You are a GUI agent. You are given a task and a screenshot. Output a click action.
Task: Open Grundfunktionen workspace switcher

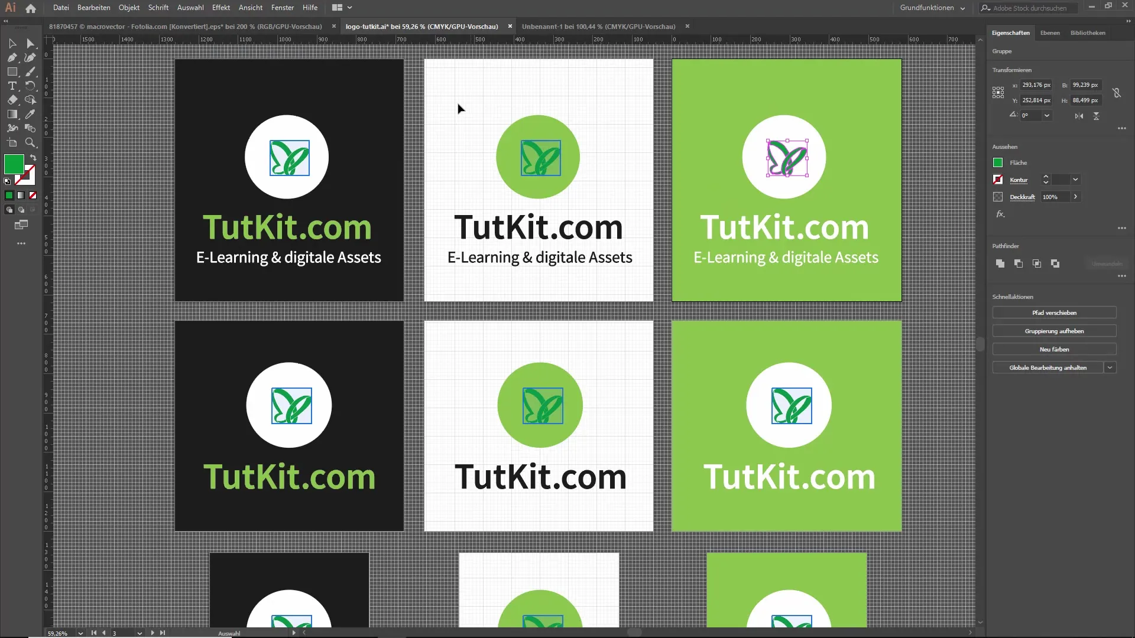pos(932,8)
